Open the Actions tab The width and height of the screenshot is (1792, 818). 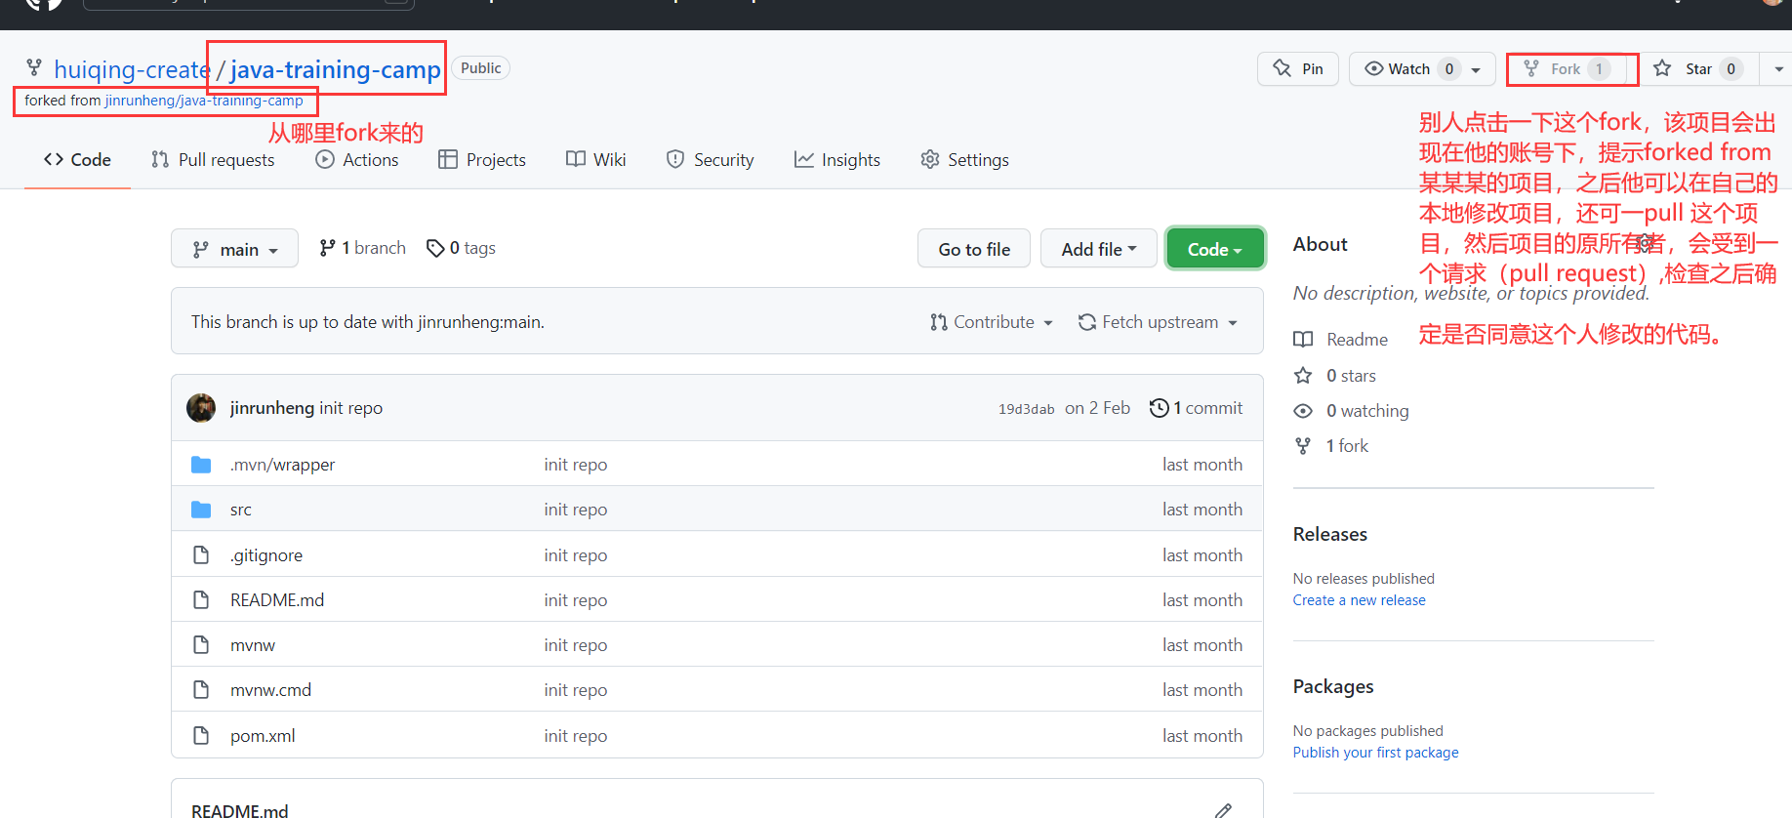pos(357,160)
